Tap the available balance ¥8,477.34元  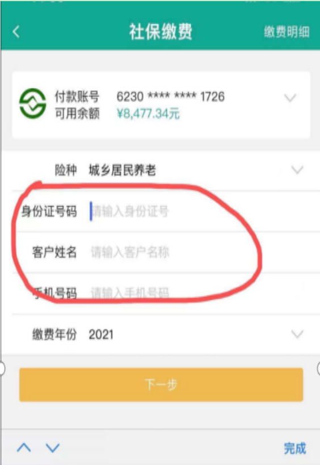[x=148, y=114]
